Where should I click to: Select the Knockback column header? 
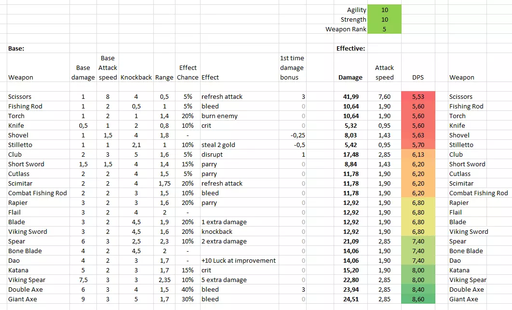point(136,77)
